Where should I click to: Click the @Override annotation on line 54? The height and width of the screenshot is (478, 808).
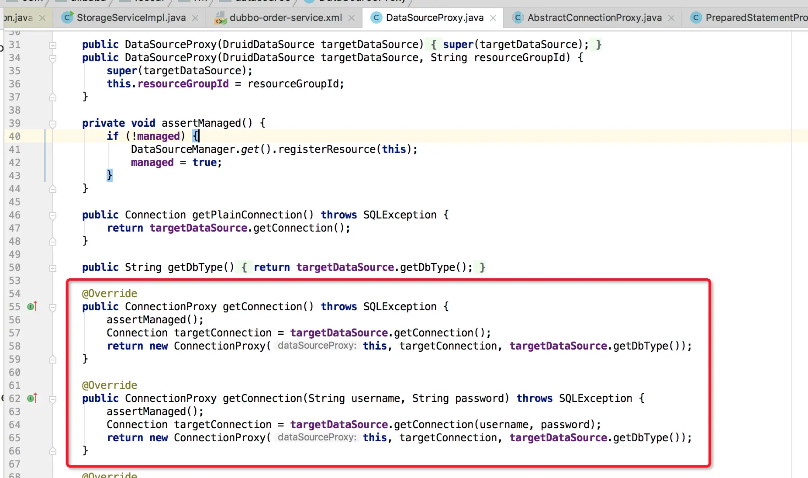[110, 294]
